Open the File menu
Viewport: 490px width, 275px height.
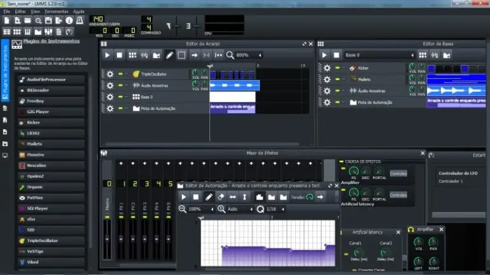click(x=6, y=11)
